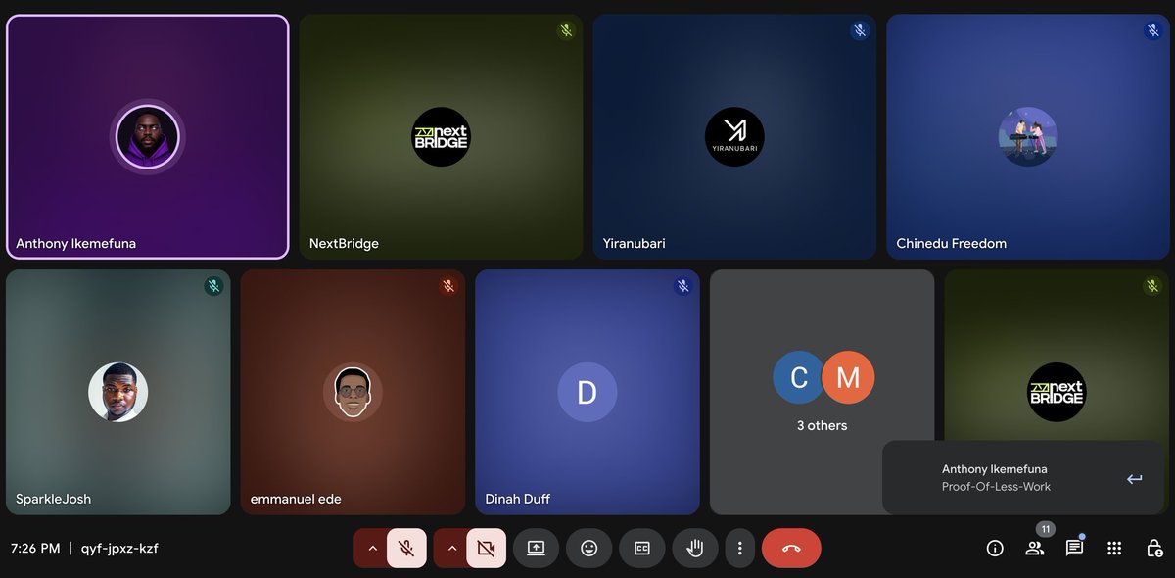Select Chinedu Freedom's video tile
The height and width of the screenshot is (578, 1175).
coord(1028,137)
